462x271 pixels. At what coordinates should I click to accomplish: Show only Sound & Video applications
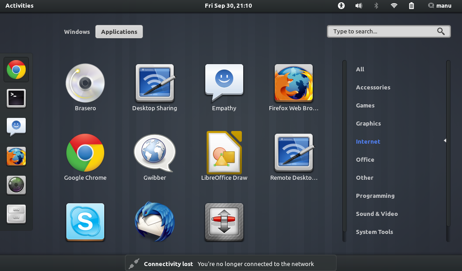(x=377, y=214)
